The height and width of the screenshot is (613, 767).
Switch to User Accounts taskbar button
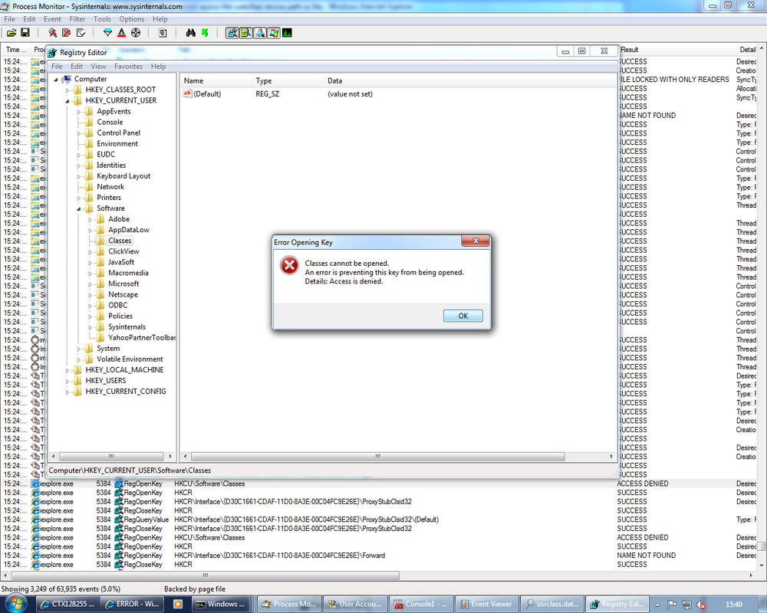(356, 605)
